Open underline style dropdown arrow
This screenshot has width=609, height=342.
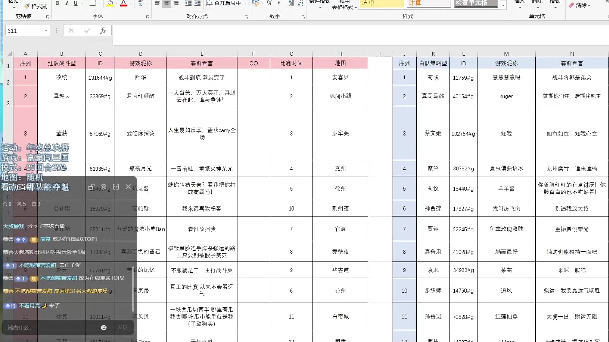[x=83, y=3]
